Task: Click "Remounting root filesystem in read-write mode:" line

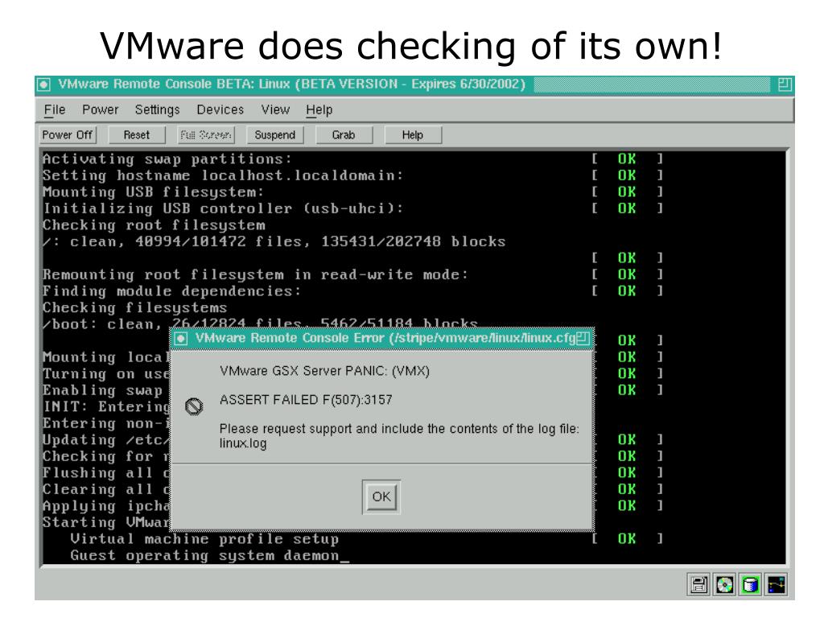Action: [255, 275]
